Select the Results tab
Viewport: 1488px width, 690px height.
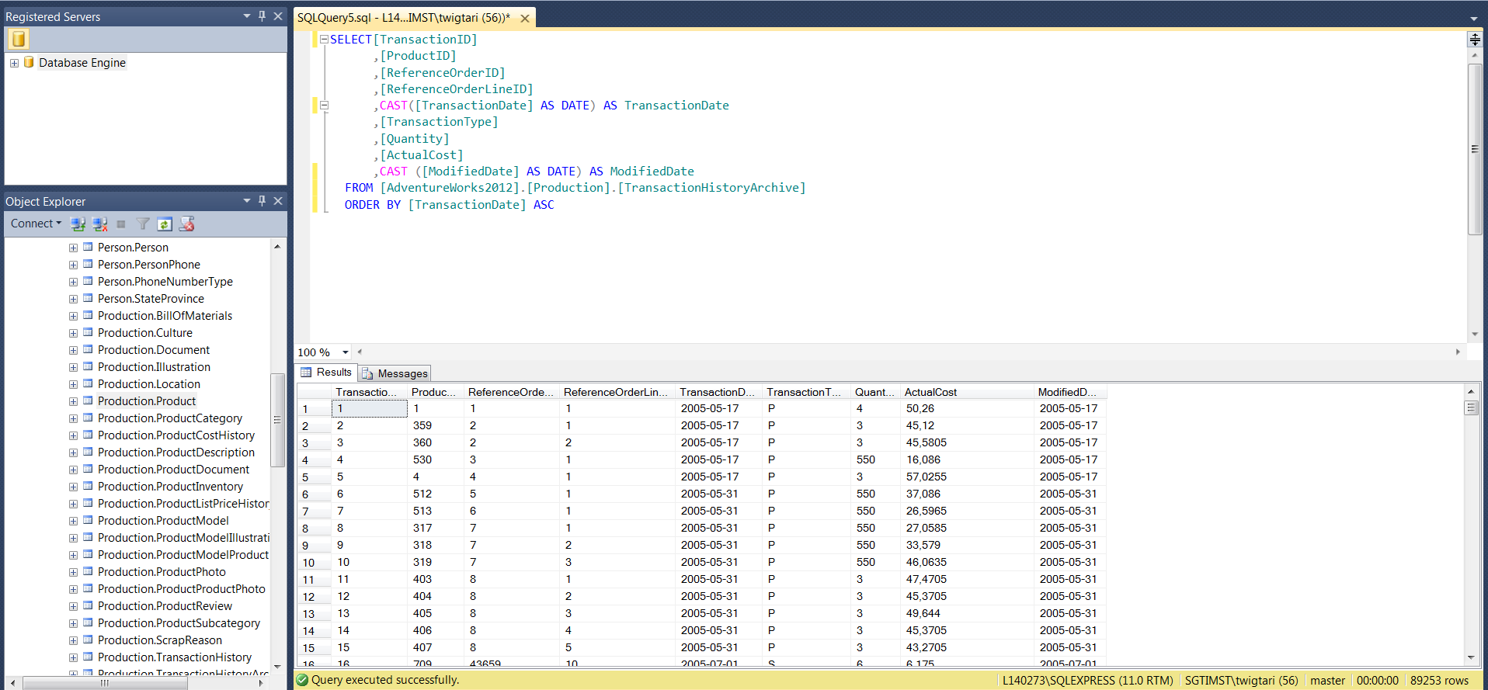pos(326,373)
